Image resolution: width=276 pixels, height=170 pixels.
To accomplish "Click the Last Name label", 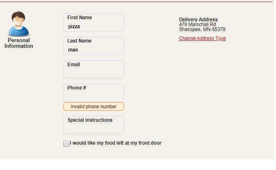I will point(79,41).
